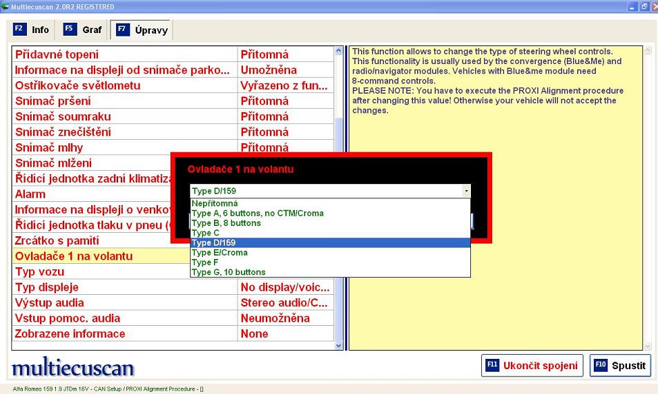This screenshot has height=394, width=658.
Task: Select the Výstup audia row
Action: [x=173, y=302]
